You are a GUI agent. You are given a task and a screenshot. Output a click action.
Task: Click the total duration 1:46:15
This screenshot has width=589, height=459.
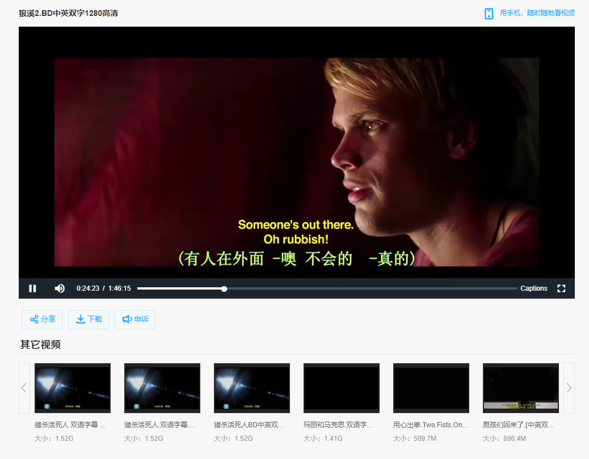coord(120,288)
